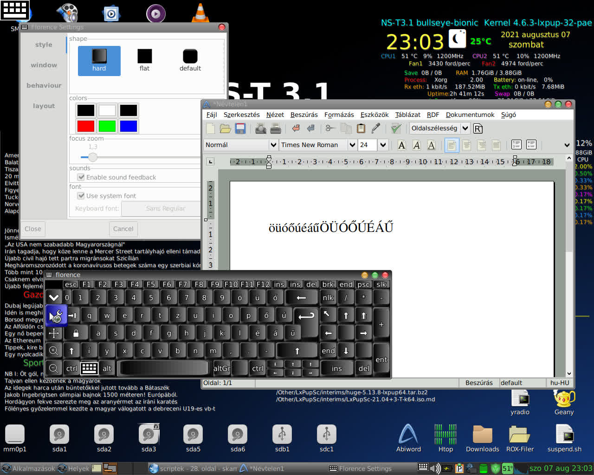Toggle Enable sound feedback checkbox

[81, 177]
